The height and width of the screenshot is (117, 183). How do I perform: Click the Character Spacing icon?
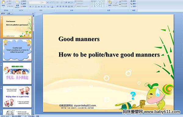pos(45,7)
